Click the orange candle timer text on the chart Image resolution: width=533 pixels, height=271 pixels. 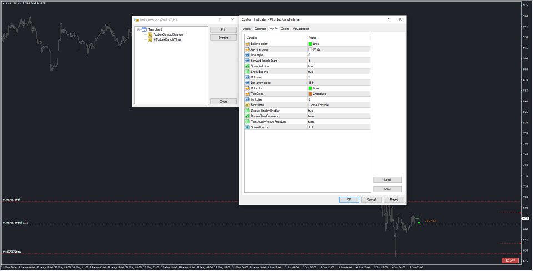pos(430,221)
